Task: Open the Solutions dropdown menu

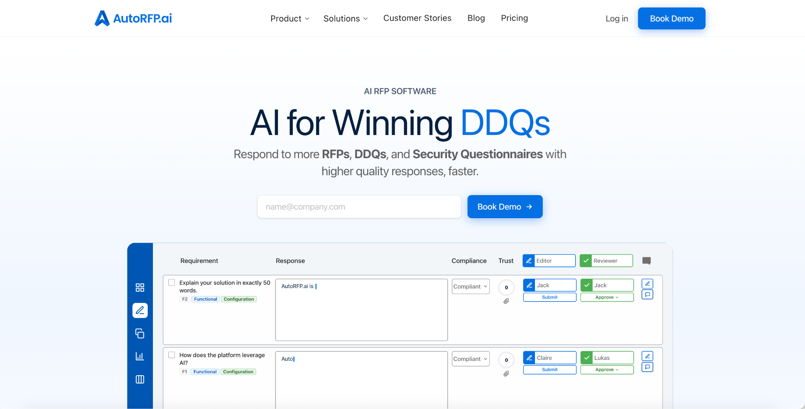Action: [x=346, y=18]
